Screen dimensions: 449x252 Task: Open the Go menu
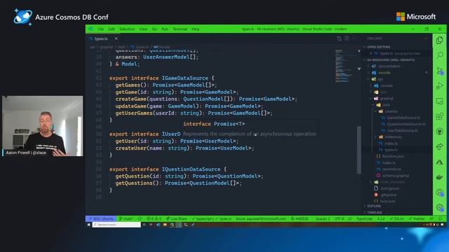[x=154, y=29]
